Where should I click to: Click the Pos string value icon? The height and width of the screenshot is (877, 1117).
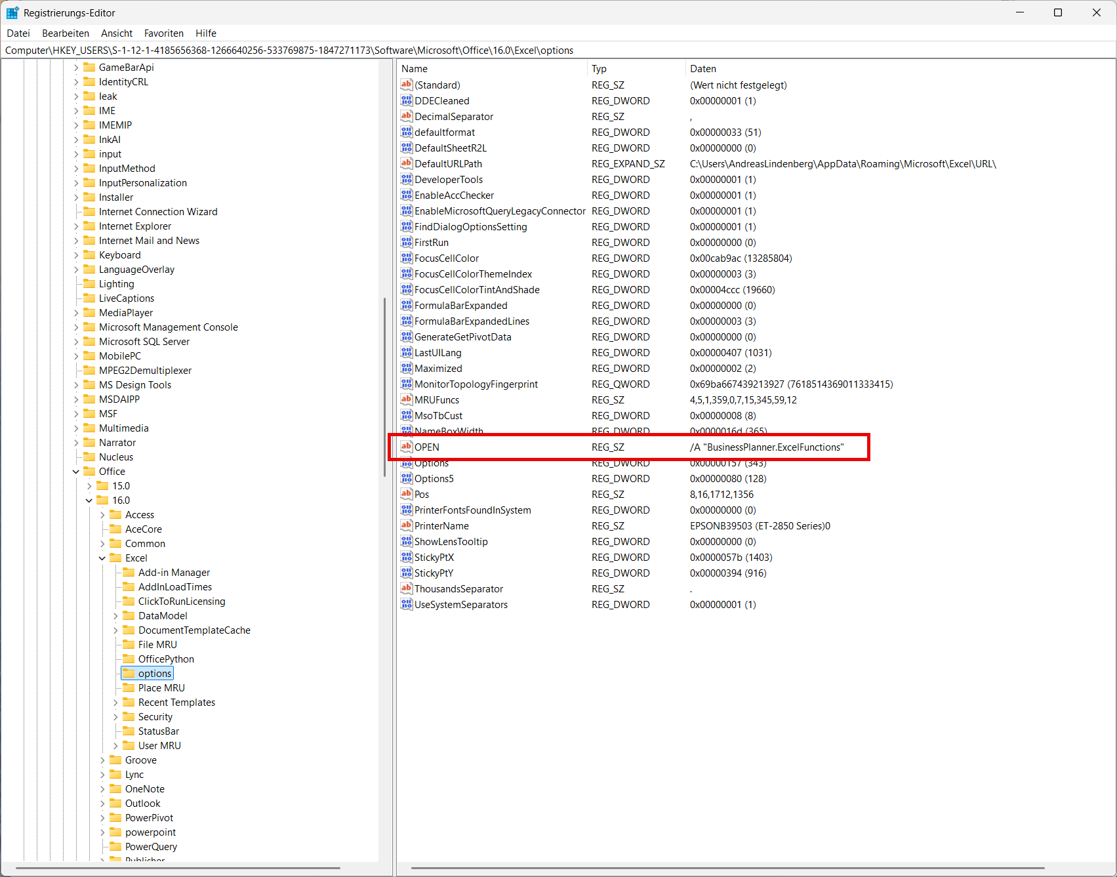click(407, 494)
